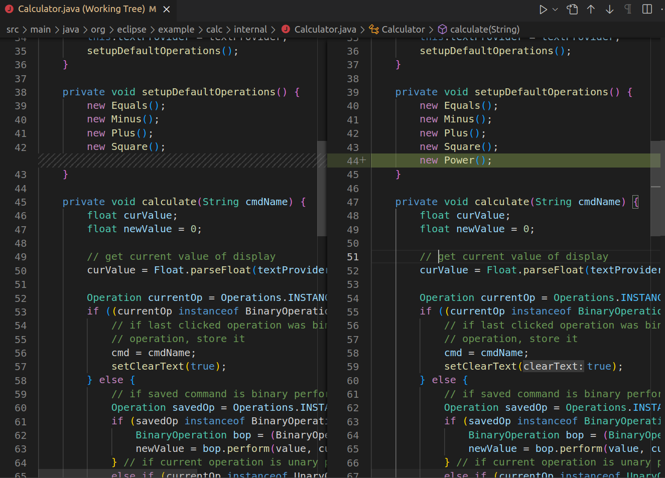
Task: Click '// get current value of display' left line 49
Action: 181,256
